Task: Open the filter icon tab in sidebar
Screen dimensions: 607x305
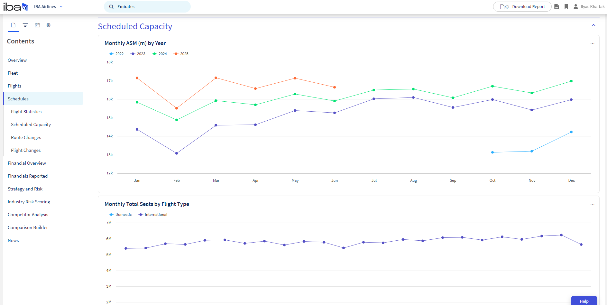Action: (x=25, y=25)
